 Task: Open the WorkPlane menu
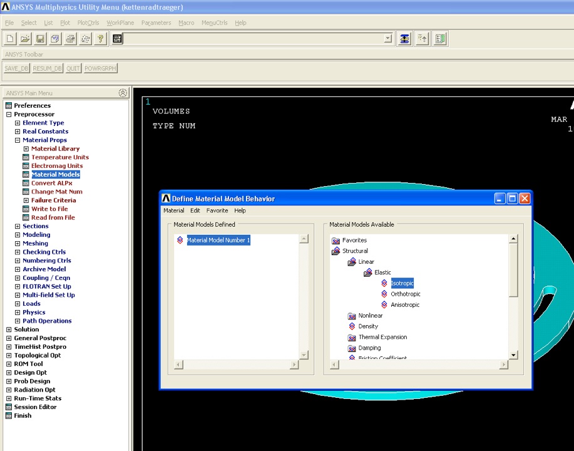coord(120,23)
